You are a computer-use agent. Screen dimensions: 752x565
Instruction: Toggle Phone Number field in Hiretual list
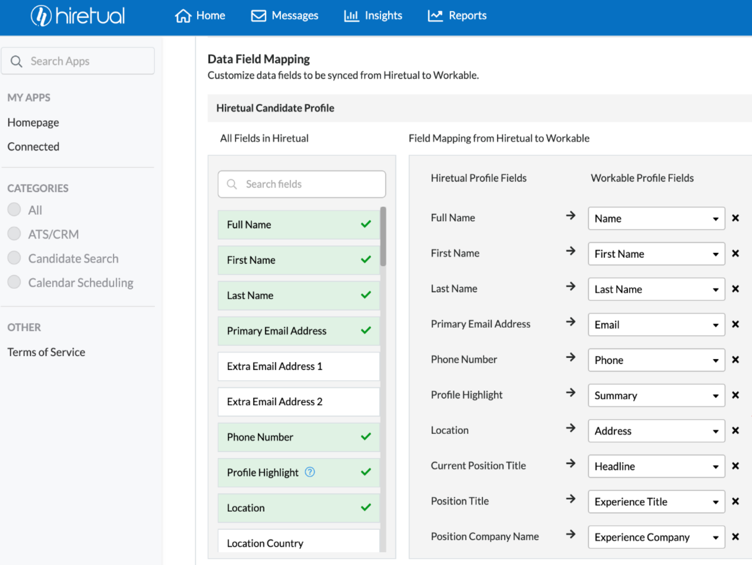[299, 437]
